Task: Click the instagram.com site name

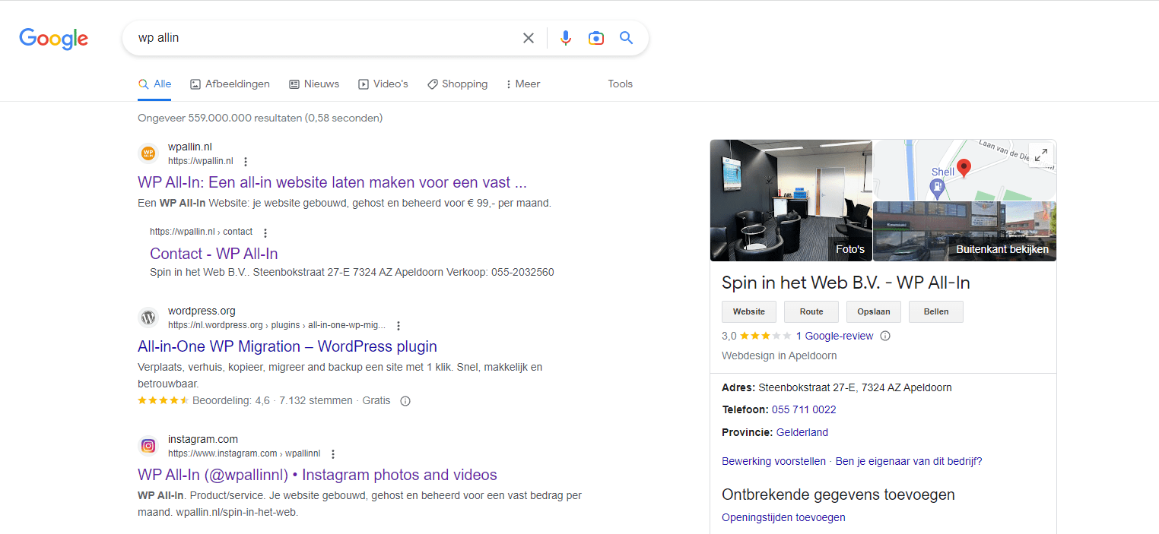Action: pyautogui.click(x=203, y=439)
